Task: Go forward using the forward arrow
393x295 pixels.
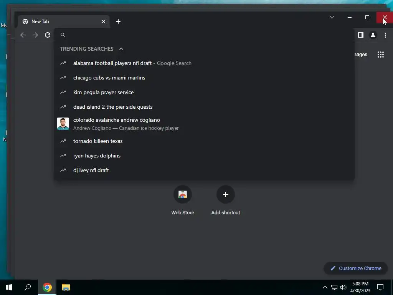Action: tap(35, 35)
